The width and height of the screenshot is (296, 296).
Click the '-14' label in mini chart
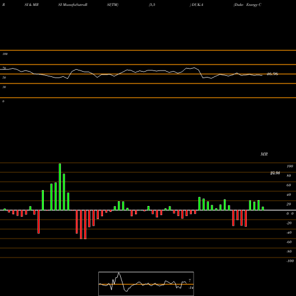click(x=191, y=288)
